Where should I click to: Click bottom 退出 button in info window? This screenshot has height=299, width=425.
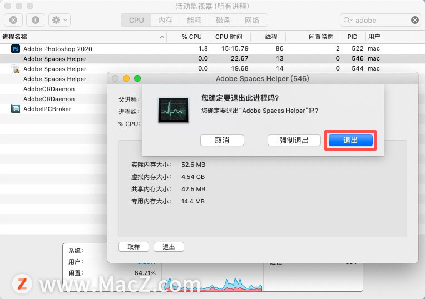pos(169,247)
